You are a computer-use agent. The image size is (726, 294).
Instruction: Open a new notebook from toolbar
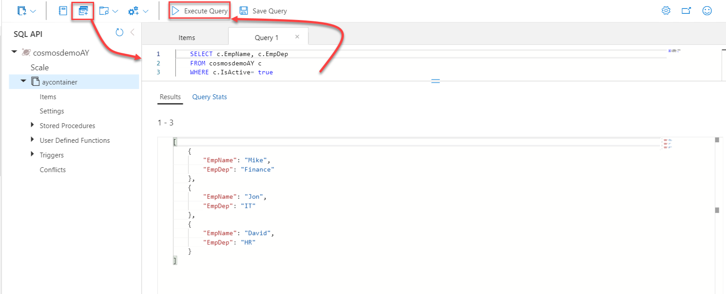point(63,11)
